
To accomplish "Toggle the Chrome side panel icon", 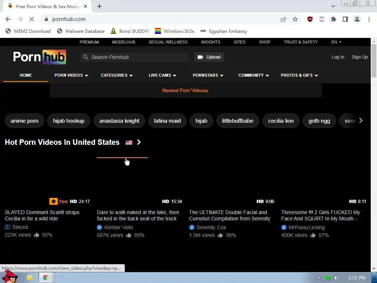I will pyautogui.click(x=345, y=19).
